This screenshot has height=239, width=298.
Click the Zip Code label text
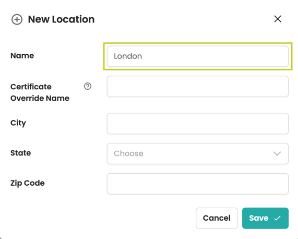tap(28, 183)
